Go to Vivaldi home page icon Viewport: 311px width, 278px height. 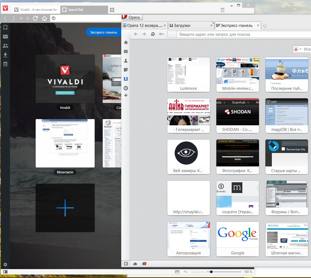(x=45, y=18)
